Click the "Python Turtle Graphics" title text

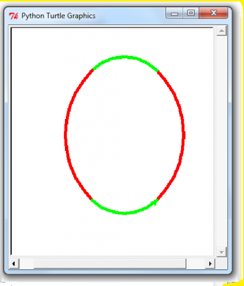(59, 16)
